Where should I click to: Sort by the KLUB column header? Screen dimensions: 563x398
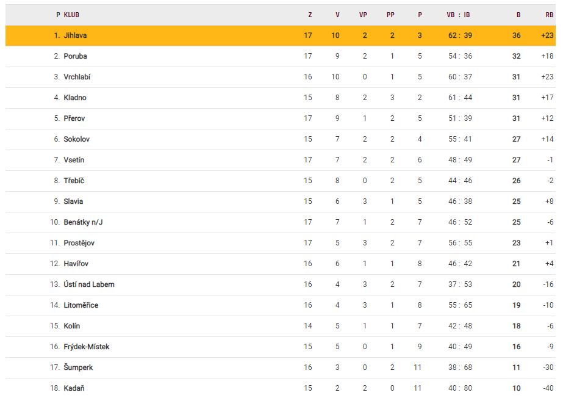click(71, 15)
